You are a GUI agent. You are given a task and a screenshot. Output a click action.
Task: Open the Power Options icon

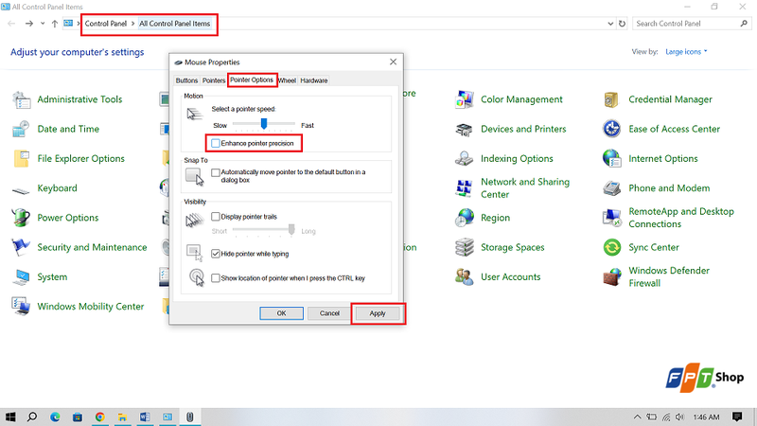coord(21,218)
